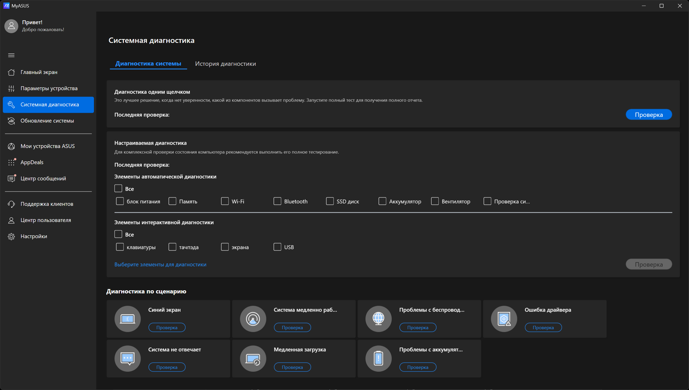This screenshot has width=689, height=390.
Task: Click Проверка button under custom diagnostics
Action: (x=649, y=264)
